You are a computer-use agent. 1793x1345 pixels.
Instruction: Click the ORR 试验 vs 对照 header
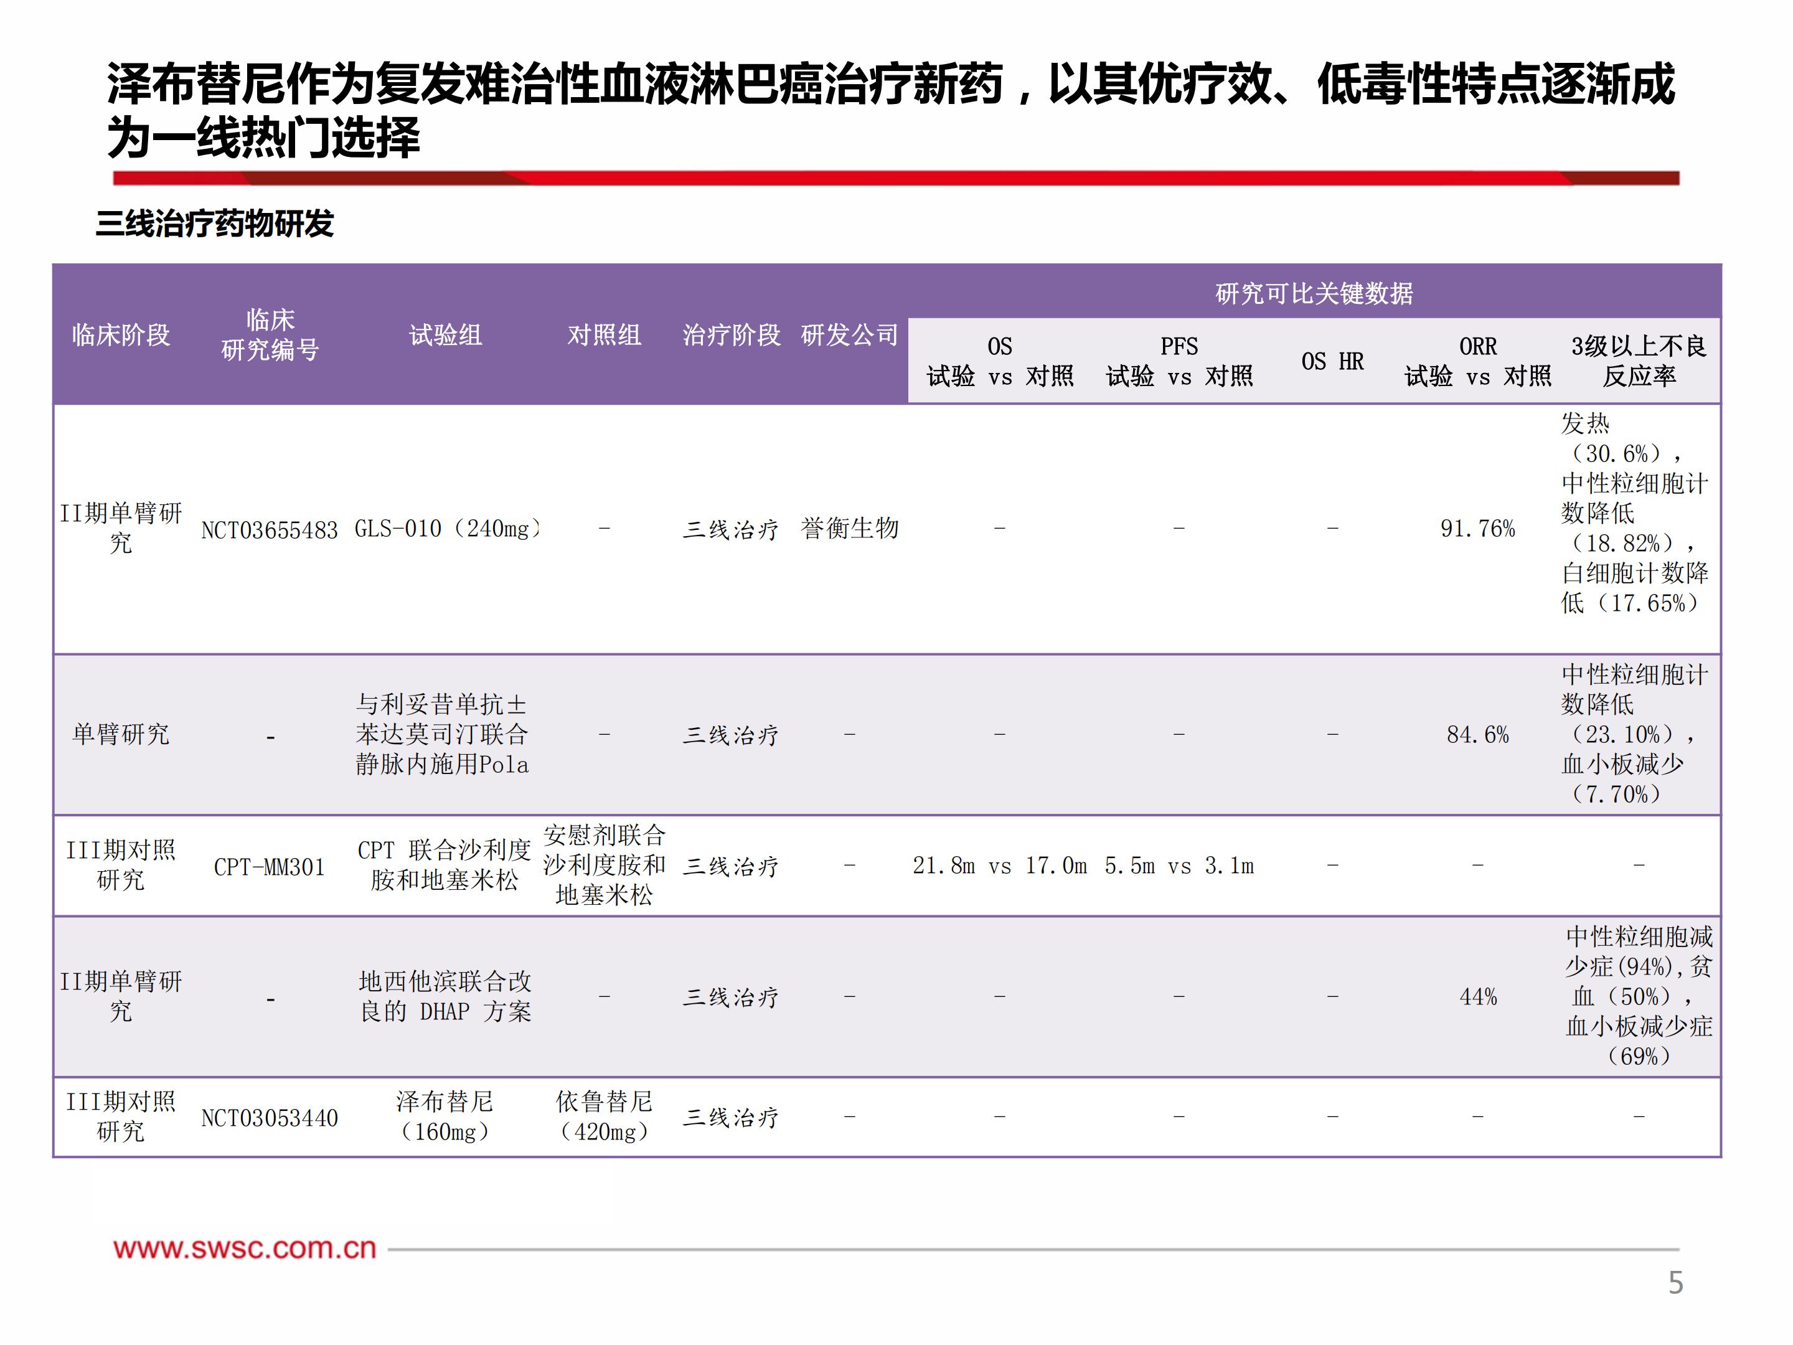tap(1478, 362)
